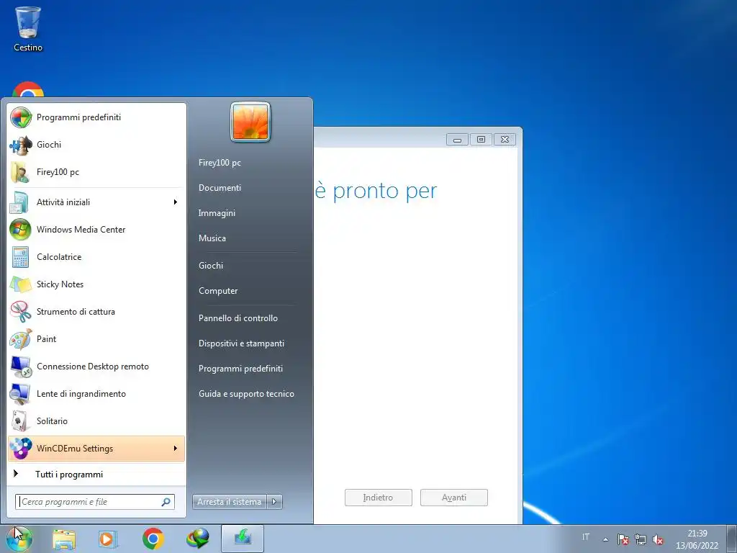This screenshot has height=553, width=737.
Task: Click the network tray icon
Action: [640, 539]
